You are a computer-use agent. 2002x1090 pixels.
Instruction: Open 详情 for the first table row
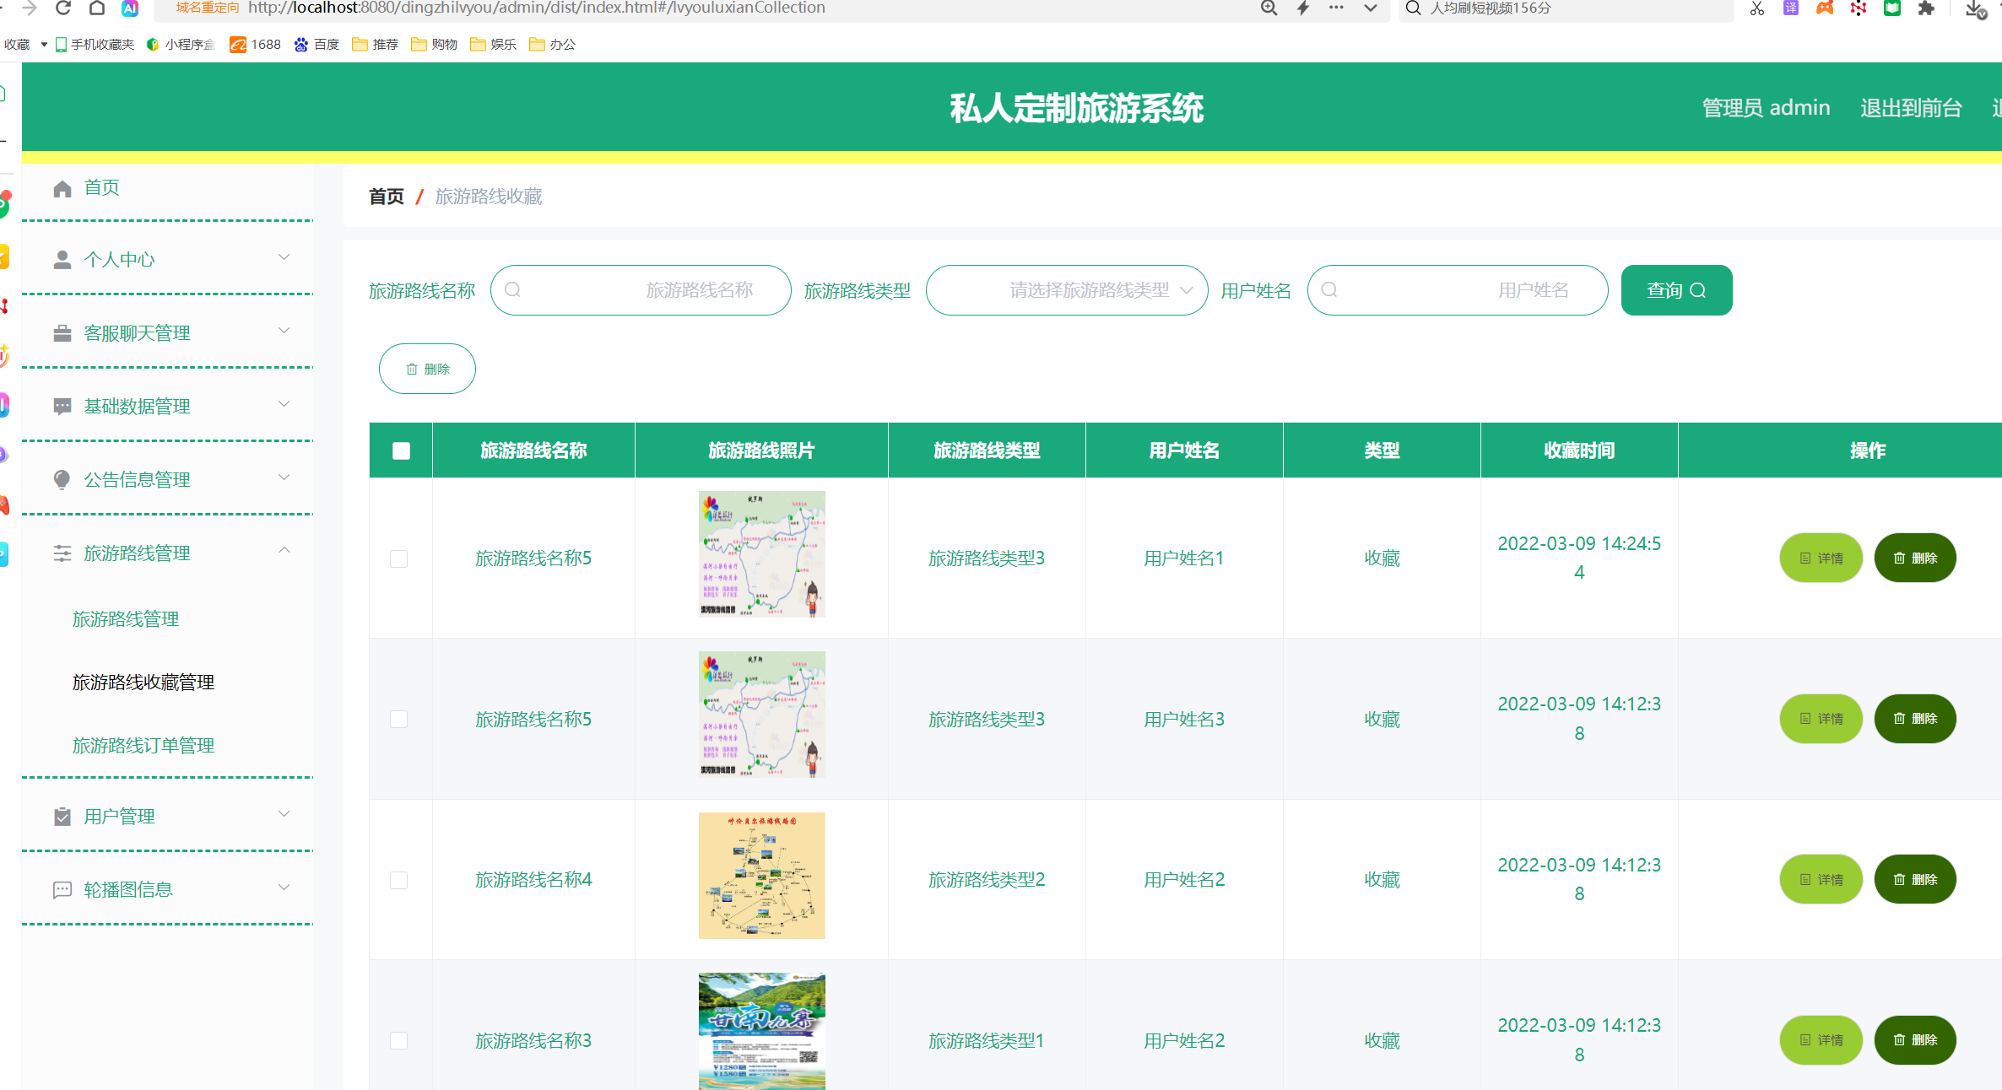[1821, 558]
